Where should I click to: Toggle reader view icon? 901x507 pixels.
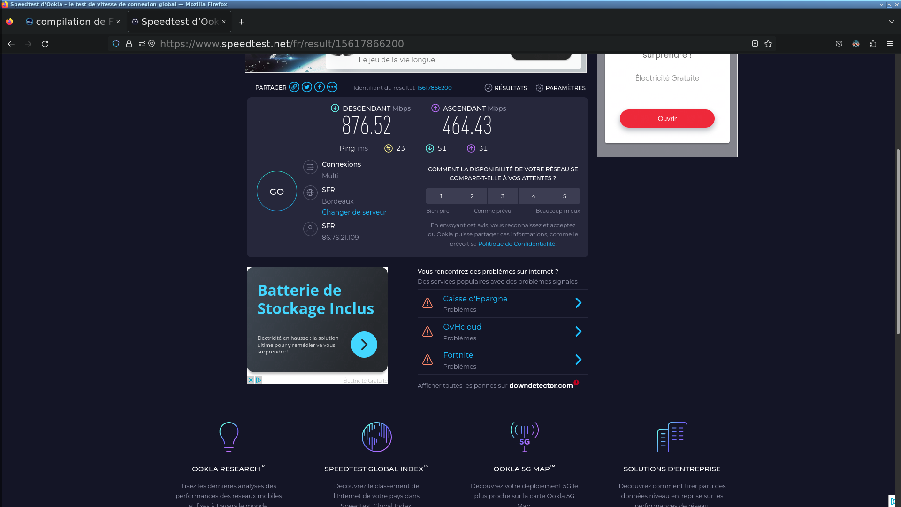click(755, 44)
